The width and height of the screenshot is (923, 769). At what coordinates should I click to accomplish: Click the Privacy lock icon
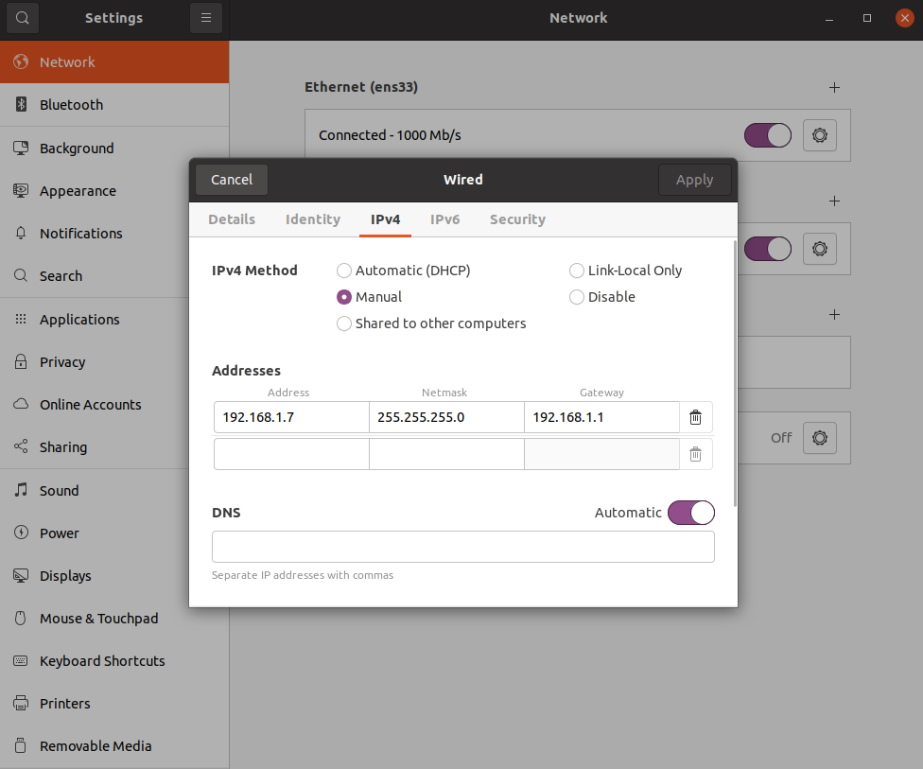click(21, 361)
